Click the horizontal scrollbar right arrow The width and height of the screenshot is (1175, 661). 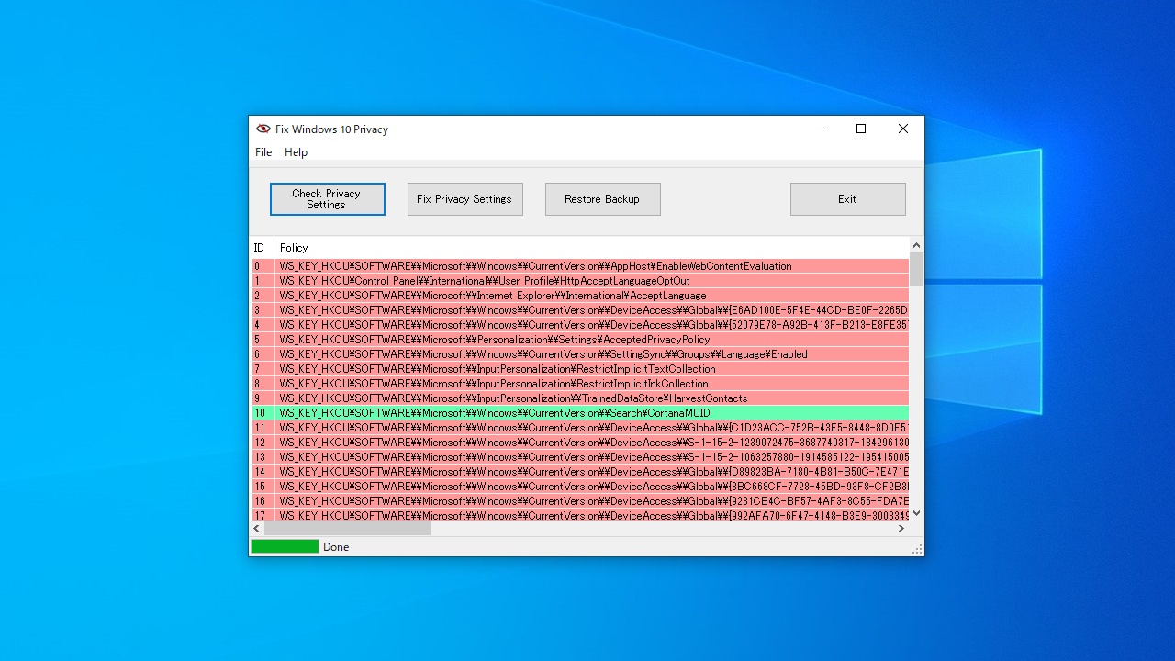[x=901, y=529]
